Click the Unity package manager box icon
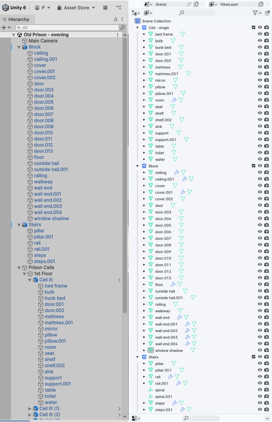 point(105,8)
